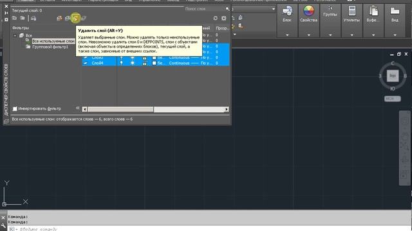Open the Layer States Manager icon
The height and width of the screenshot is (231, 412).
(x=33, y=18)
